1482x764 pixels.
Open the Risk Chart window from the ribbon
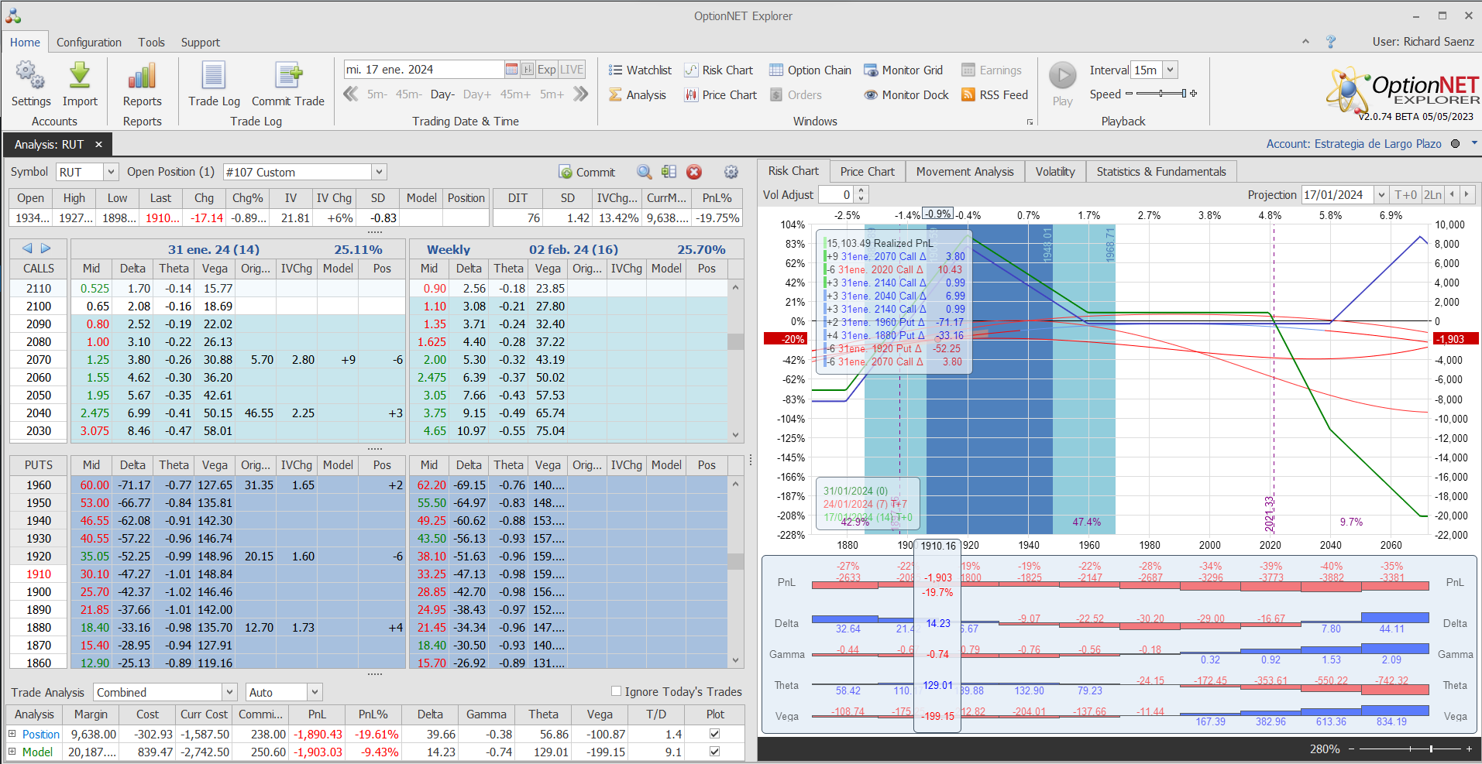coord(719,70)
